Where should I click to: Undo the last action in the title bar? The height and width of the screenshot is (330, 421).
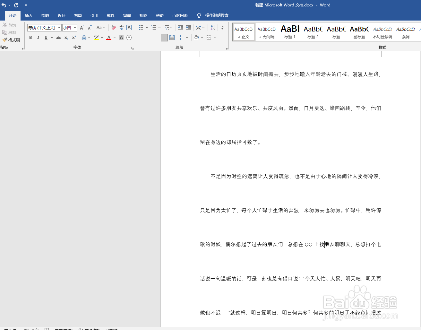point(4,5)
